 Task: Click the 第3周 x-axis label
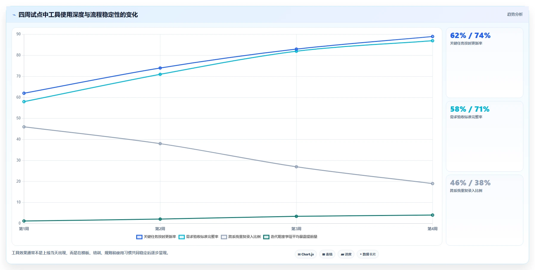coord(296,229)
